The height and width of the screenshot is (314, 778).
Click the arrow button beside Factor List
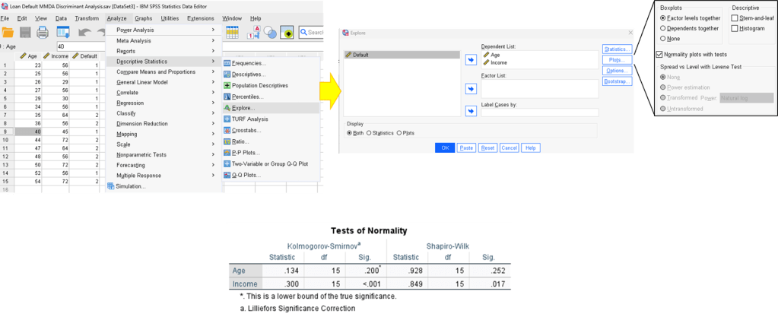[x=470, y=88]
